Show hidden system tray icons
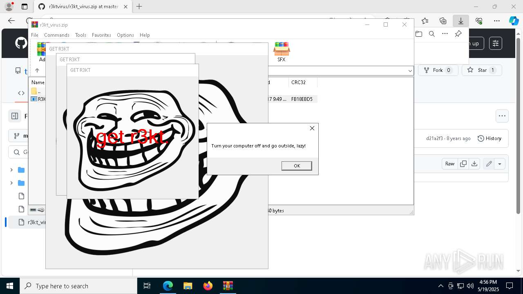Screen dimensions: 523x294 440,286
